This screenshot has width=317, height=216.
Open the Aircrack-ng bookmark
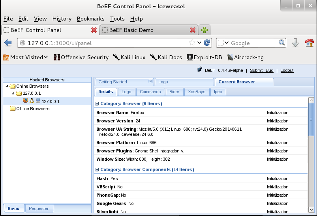pyautogui.click(x=246, y=57)
